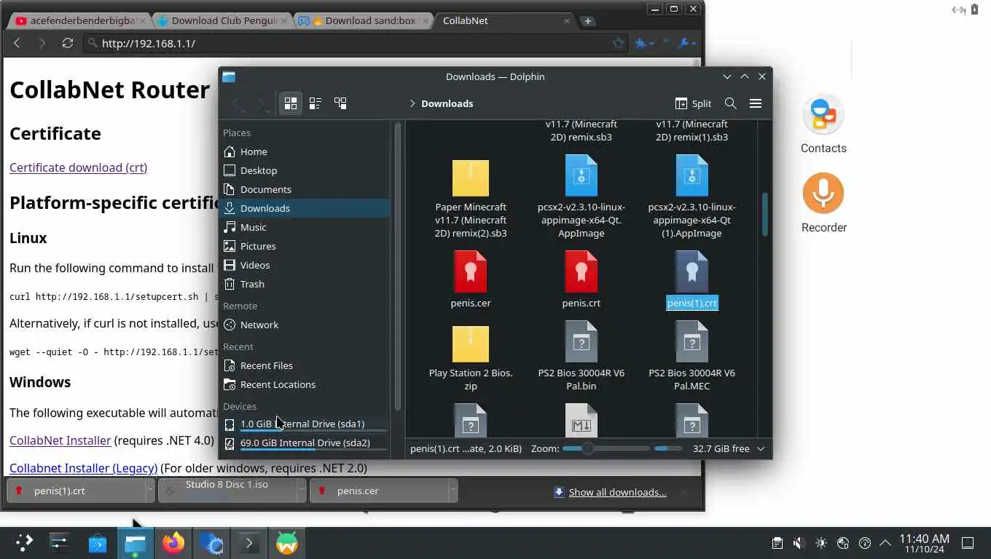The height and width of the screenshot is (559, 991).
Task: Open Home in the Places panel
Action: pos(306,151)
